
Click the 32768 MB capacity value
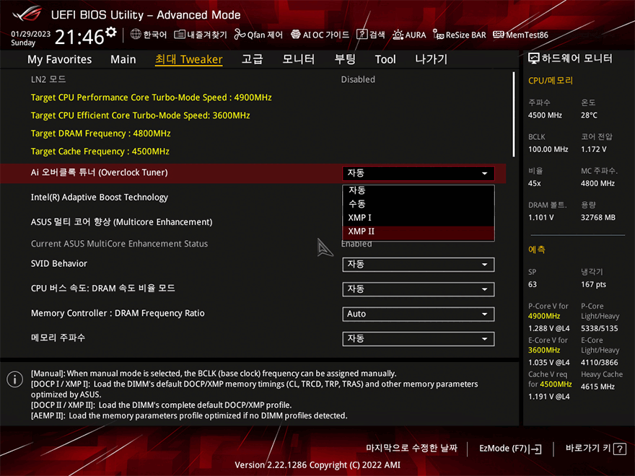[598, 218]
